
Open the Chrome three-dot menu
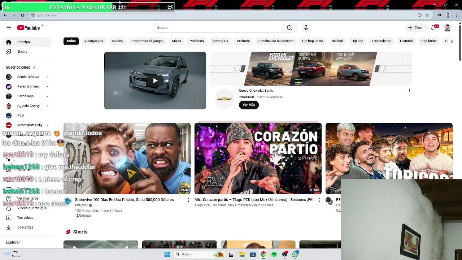pos(457,15)
